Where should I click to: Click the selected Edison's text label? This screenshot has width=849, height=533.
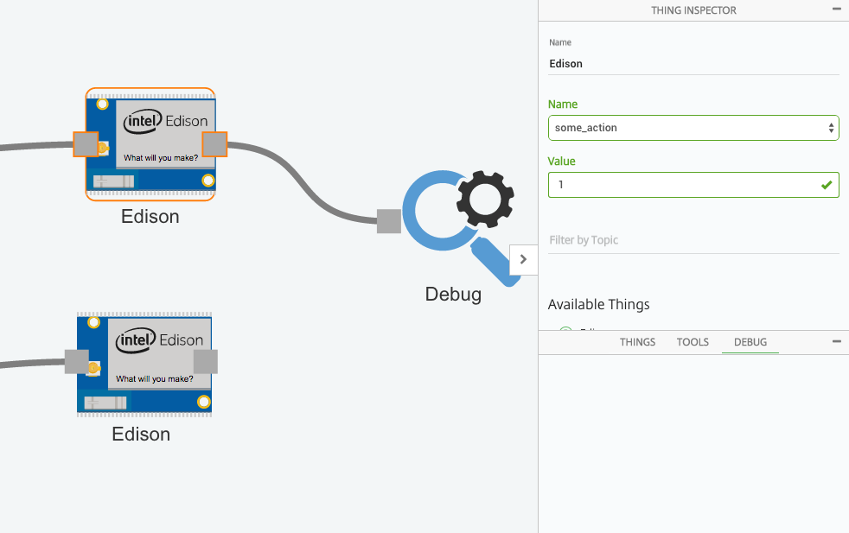coord(150,217)
